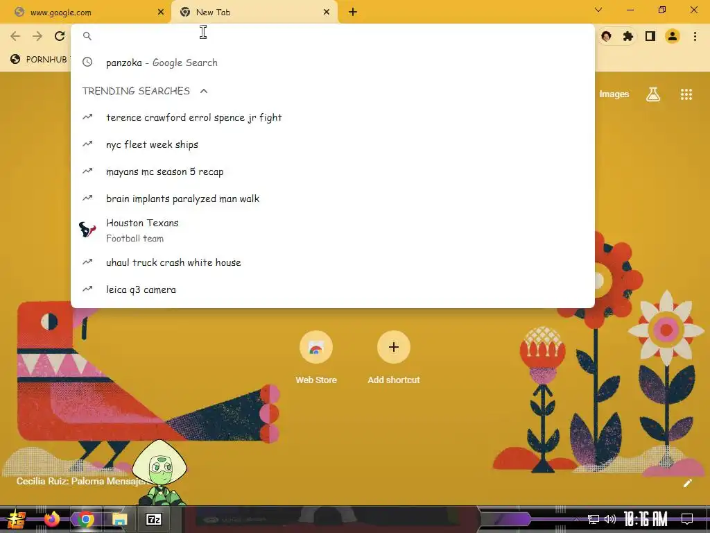This screenshot has width=710, height=533.
Task: Select the leica q3 camera suggestion
Action: pos(332,289)
